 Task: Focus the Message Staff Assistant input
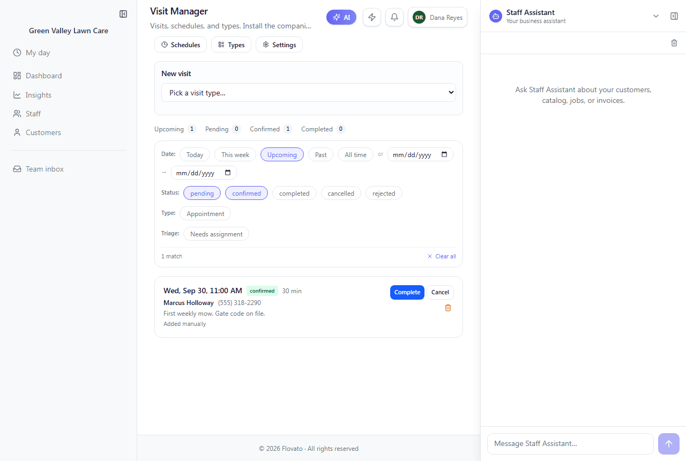570,444
